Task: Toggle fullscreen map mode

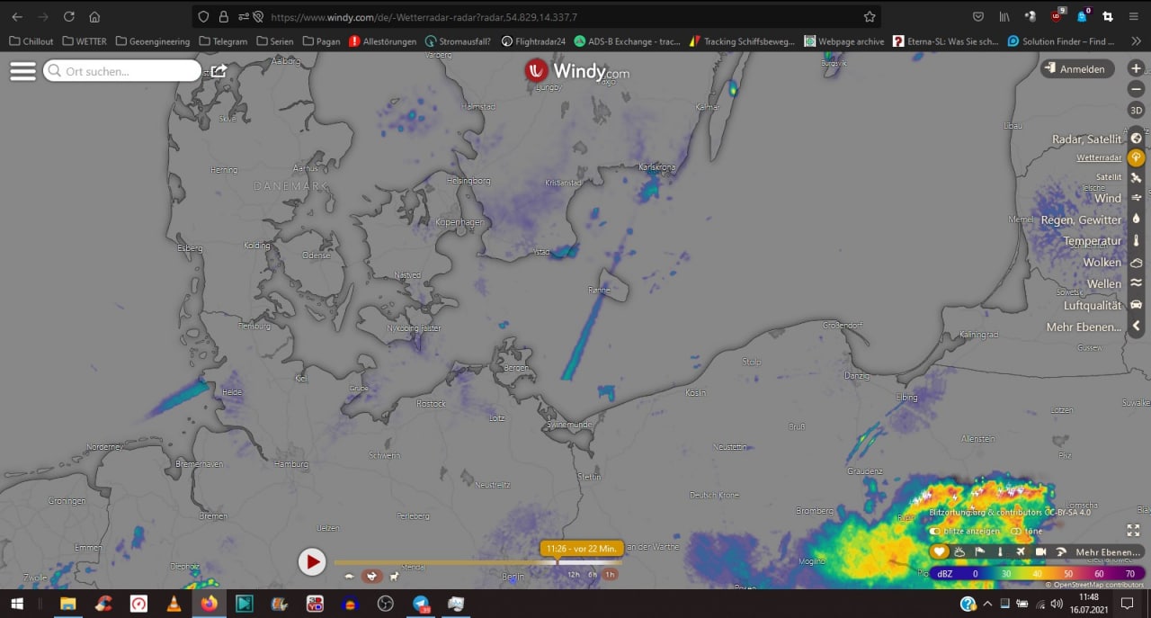Action: pyautogui.click(x=1133, y=531)
